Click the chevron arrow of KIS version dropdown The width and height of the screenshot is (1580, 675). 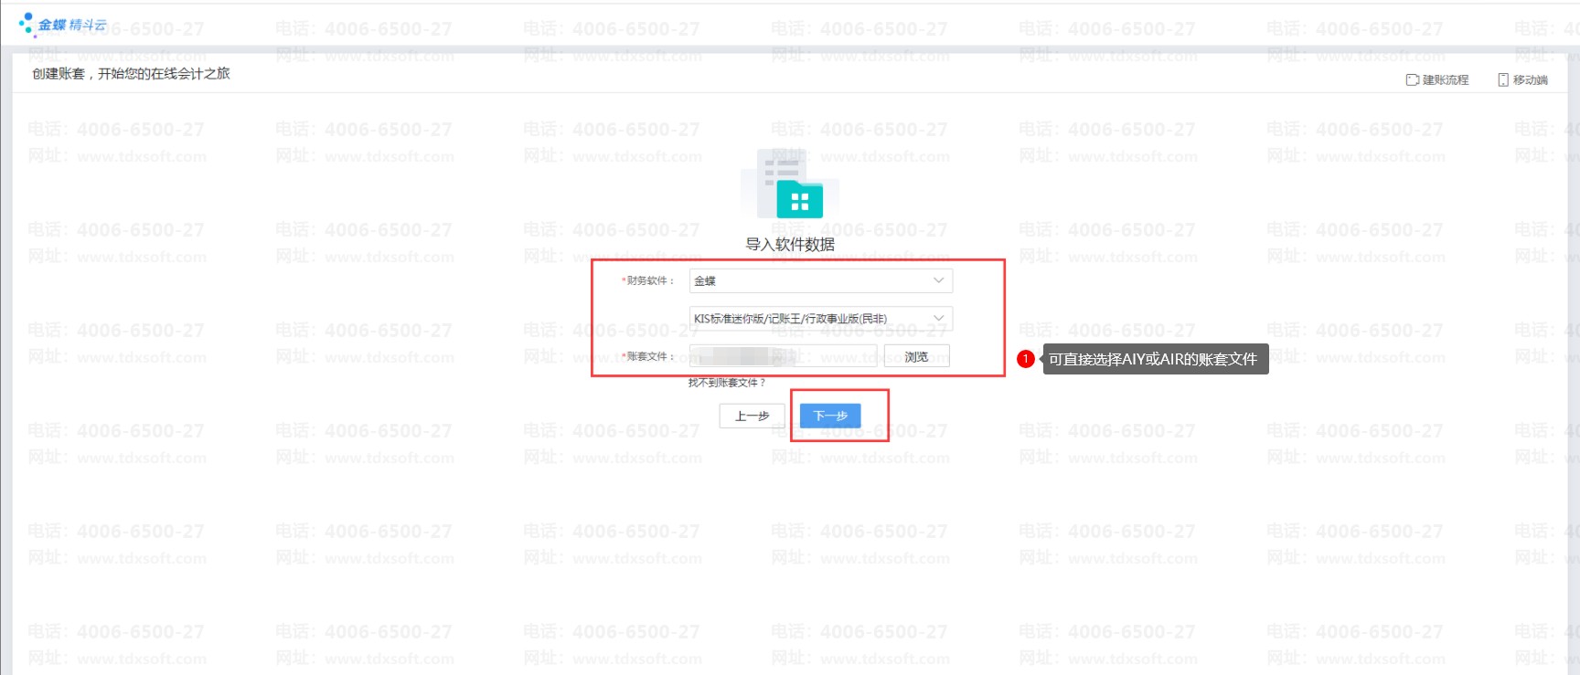pos(938,318)
